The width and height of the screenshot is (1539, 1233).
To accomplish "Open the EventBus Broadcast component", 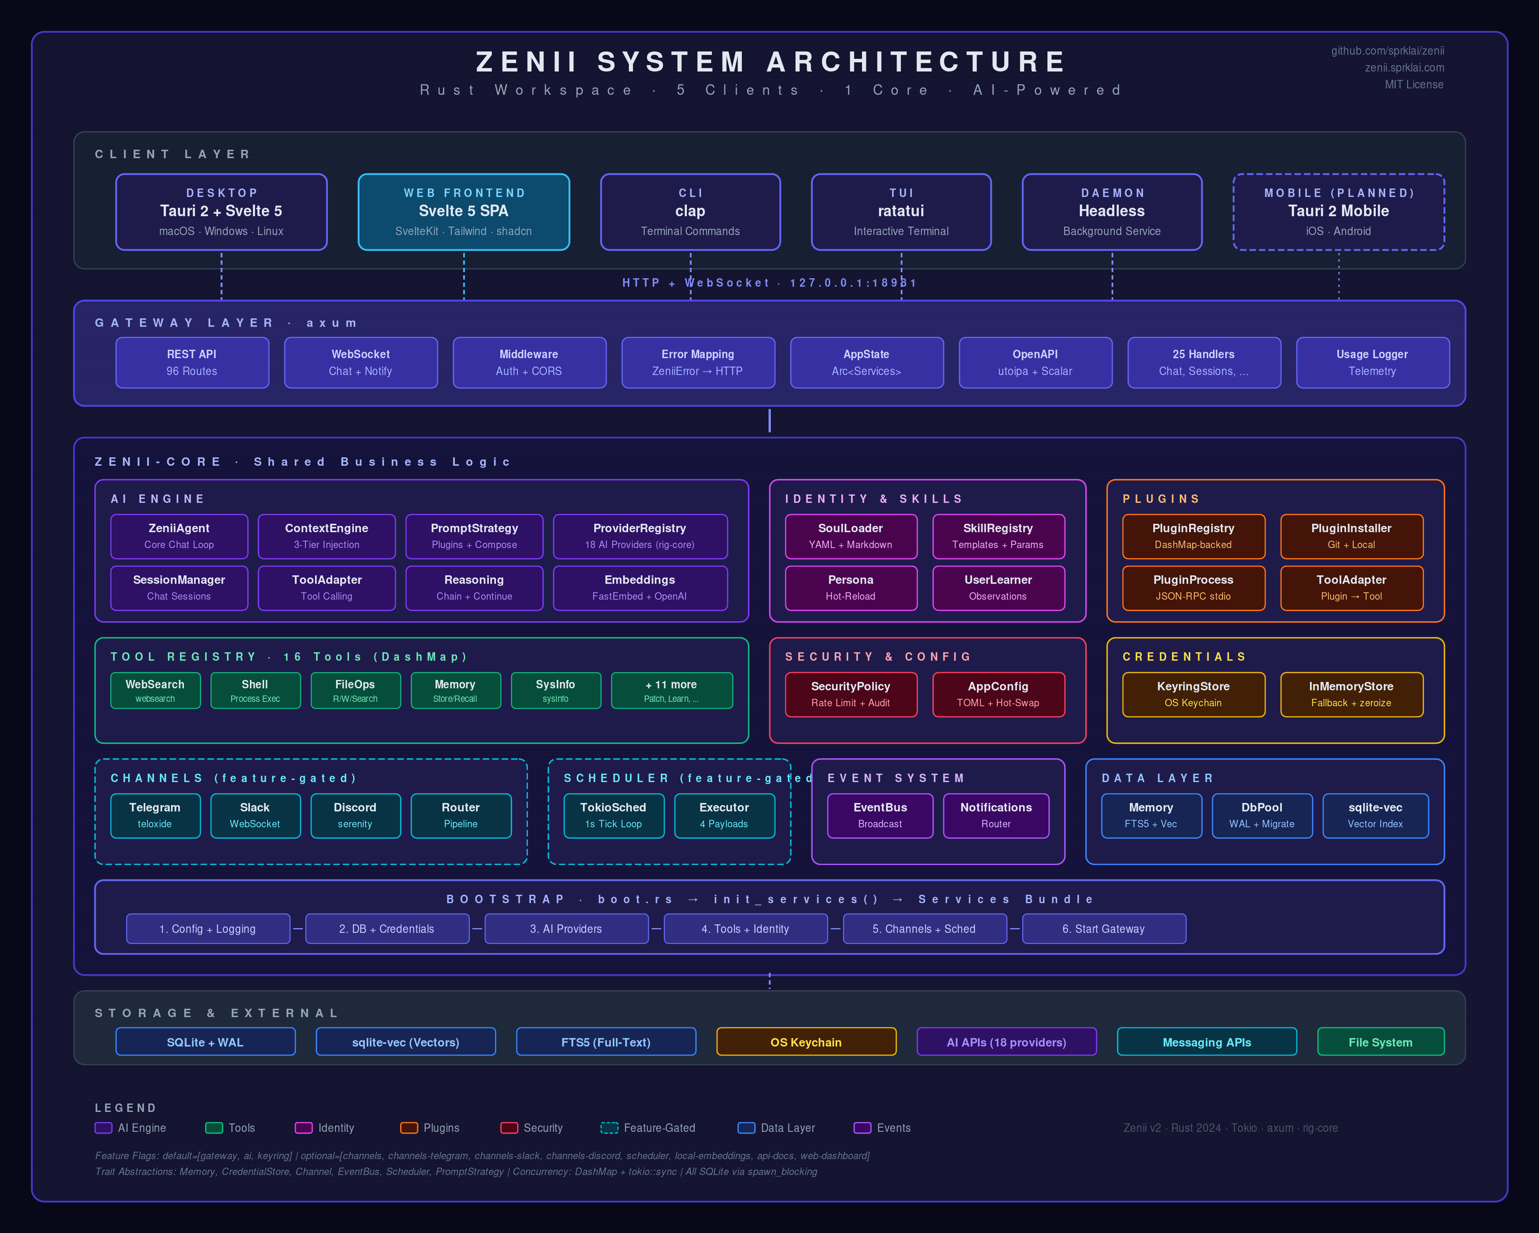I will pos(879,815).
